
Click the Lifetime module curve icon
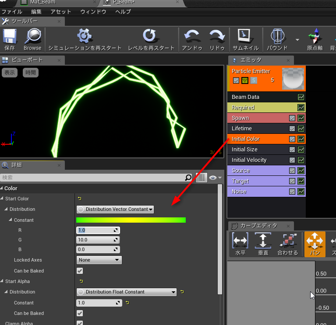[301, 129]
